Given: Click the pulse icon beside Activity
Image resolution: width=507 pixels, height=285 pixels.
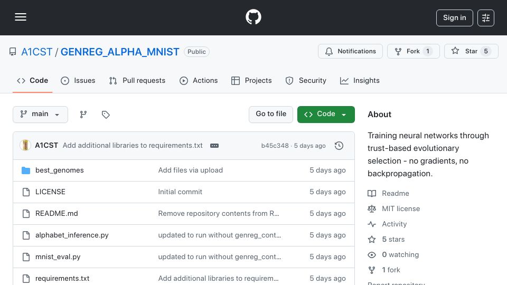Looking at the screenshot, I should point(372,224).
